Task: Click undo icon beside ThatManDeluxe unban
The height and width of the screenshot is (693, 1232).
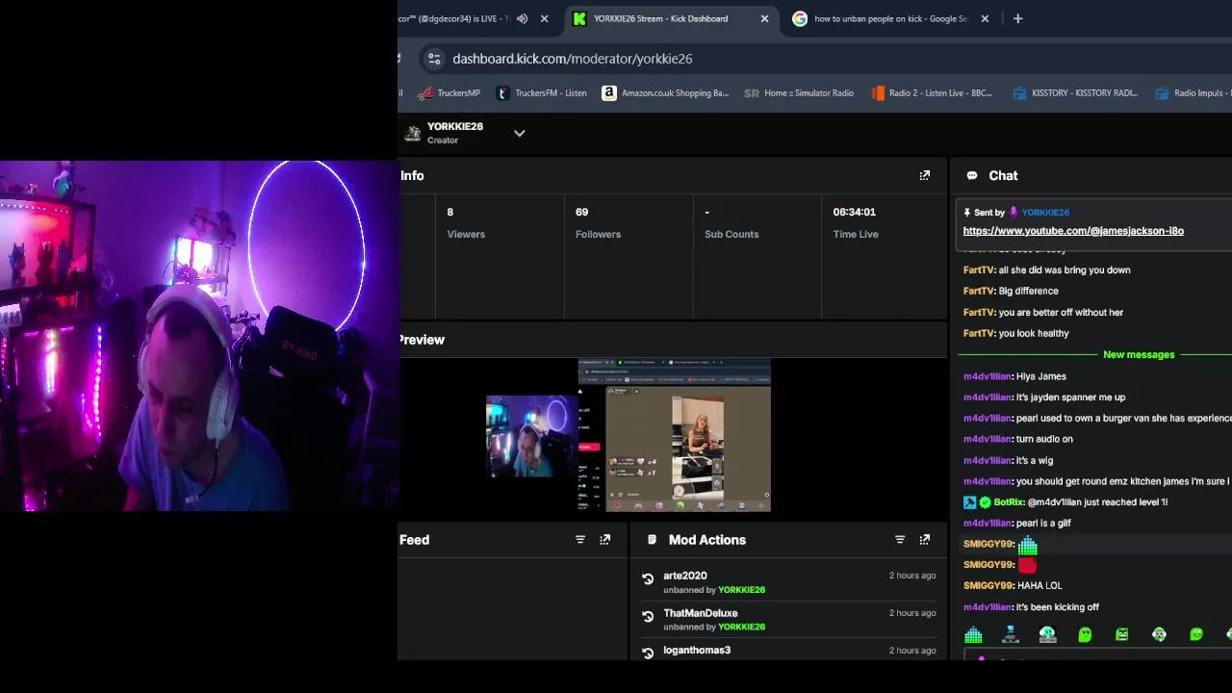Action: point(648,617)
